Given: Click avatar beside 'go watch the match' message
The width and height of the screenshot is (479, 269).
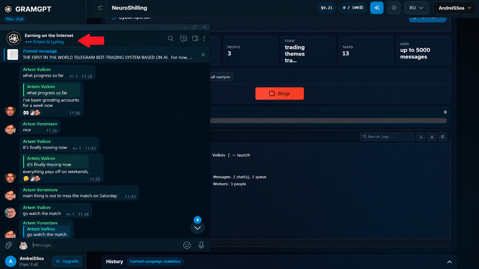Looking at the screenshot, I should (10, 212).
